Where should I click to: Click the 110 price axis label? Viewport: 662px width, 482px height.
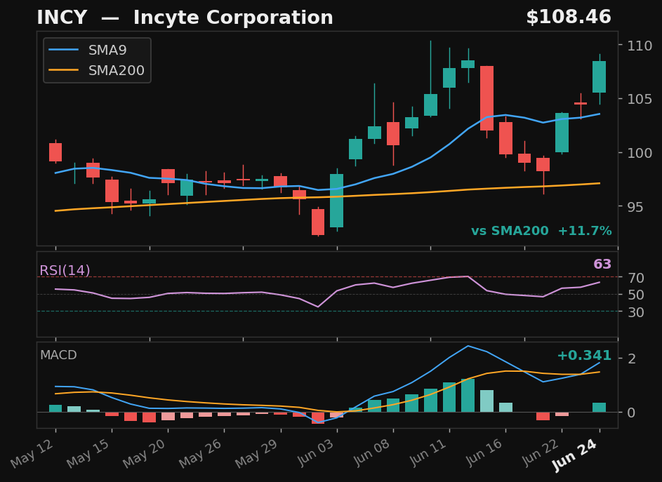(640, 46)
